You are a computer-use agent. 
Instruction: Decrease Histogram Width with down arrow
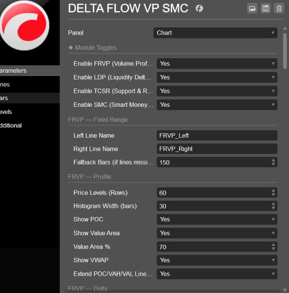click(x=273, y=208)
